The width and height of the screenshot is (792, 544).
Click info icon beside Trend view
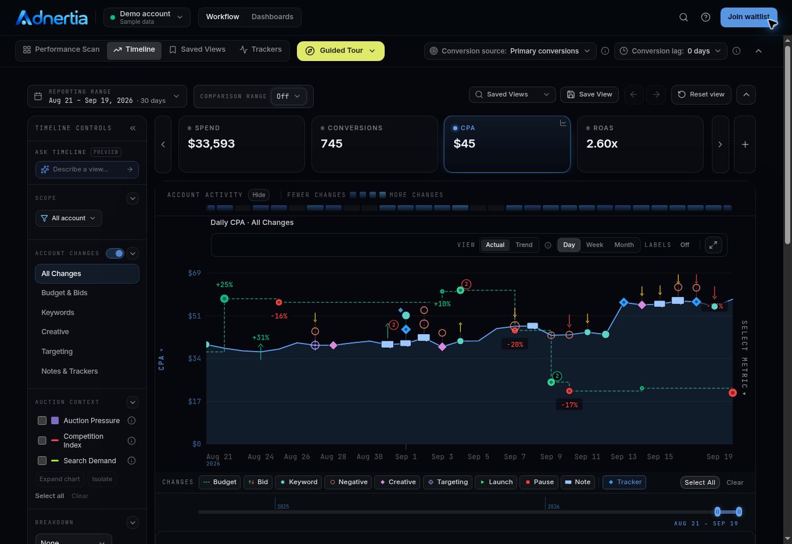point(547,245)
